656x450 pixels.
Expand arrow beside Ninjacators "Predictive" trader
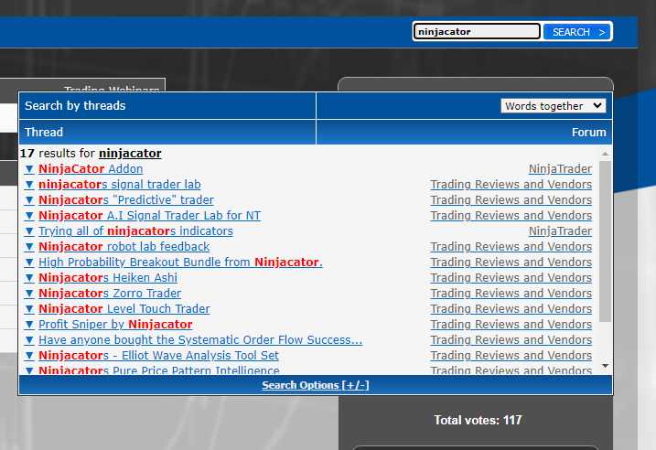(29, 200)
